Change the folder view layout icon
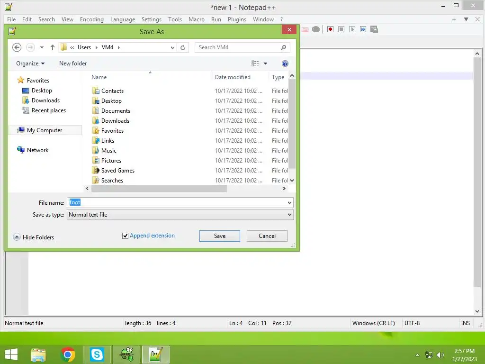Screen dimensions: 485x364 click(x=255, y=64)
